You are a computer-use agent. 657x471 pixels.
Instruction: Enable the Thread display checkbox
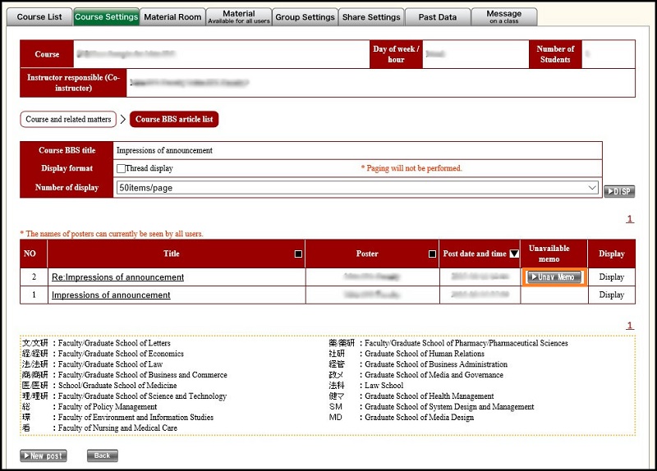[122, 168]
